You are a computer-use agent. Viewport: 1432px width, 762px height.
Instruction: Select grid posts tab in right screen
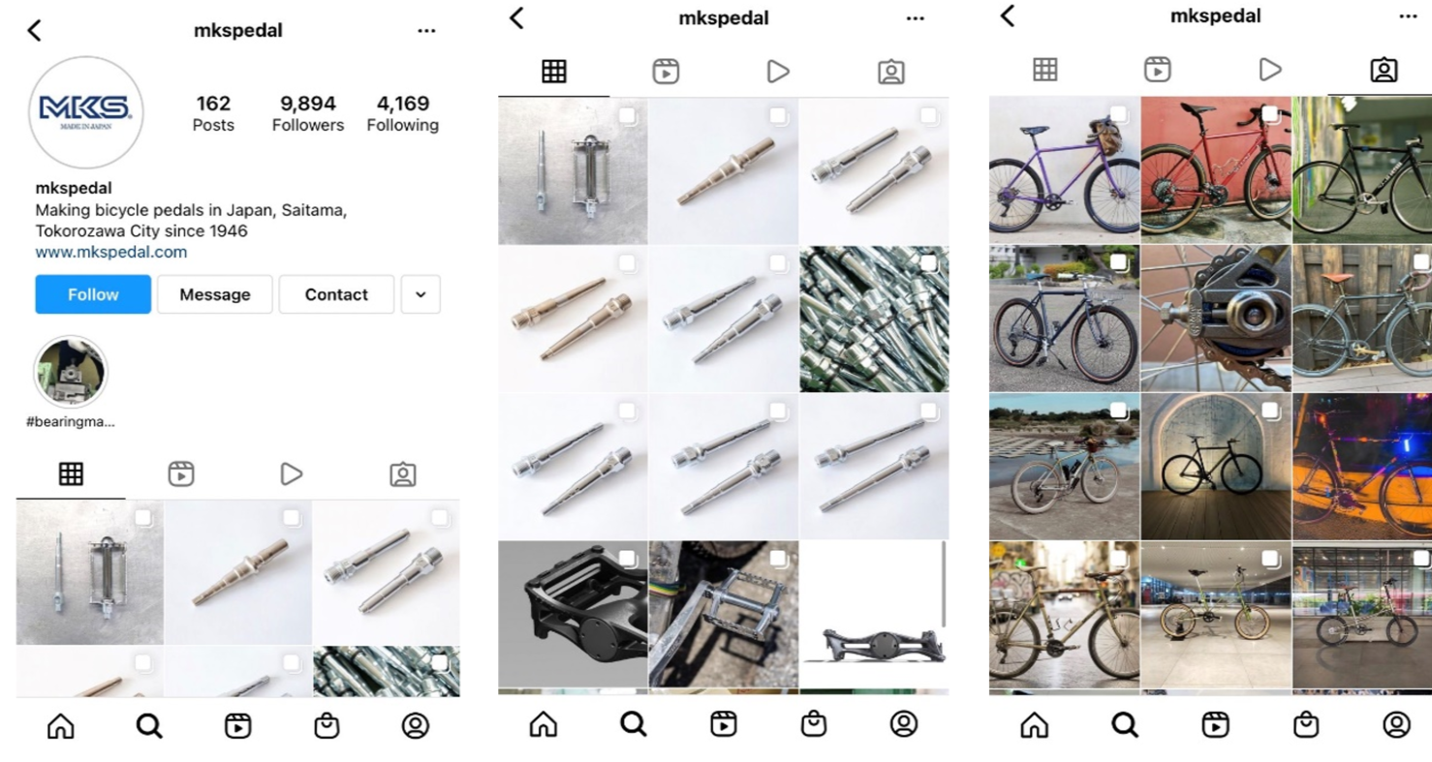coord(1044,70)
